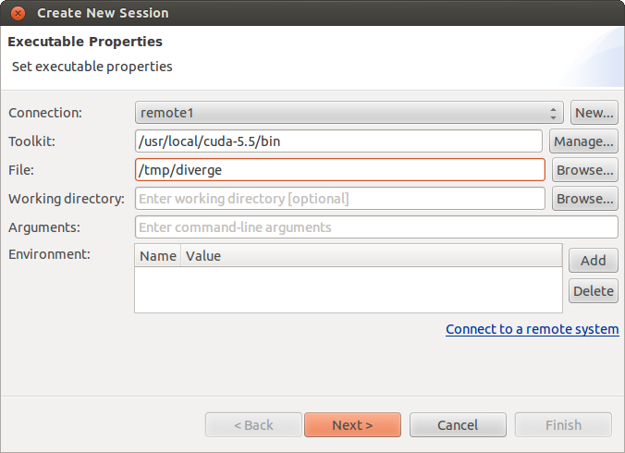Click the empty Environment table area

(x=348, y=289)
